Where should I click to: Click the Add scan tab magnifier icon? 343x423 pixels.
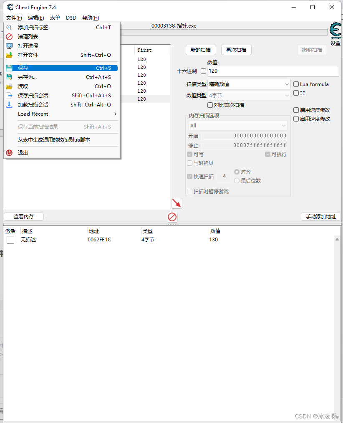coord(9,27)
